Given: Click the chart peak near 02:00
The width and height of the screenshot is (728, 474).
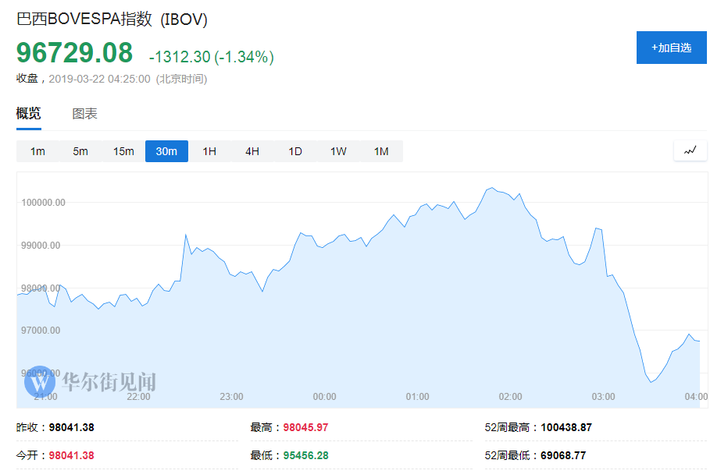Looking at the screenshot, I should 491,188.
